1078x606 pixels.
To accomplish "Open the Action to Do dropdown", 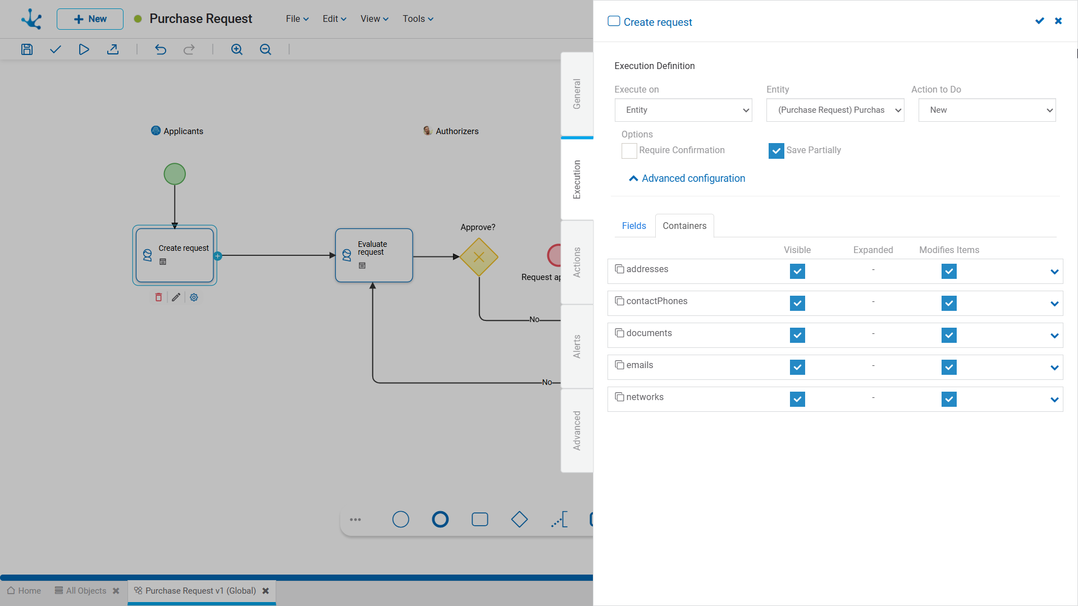I will point(987,110).
